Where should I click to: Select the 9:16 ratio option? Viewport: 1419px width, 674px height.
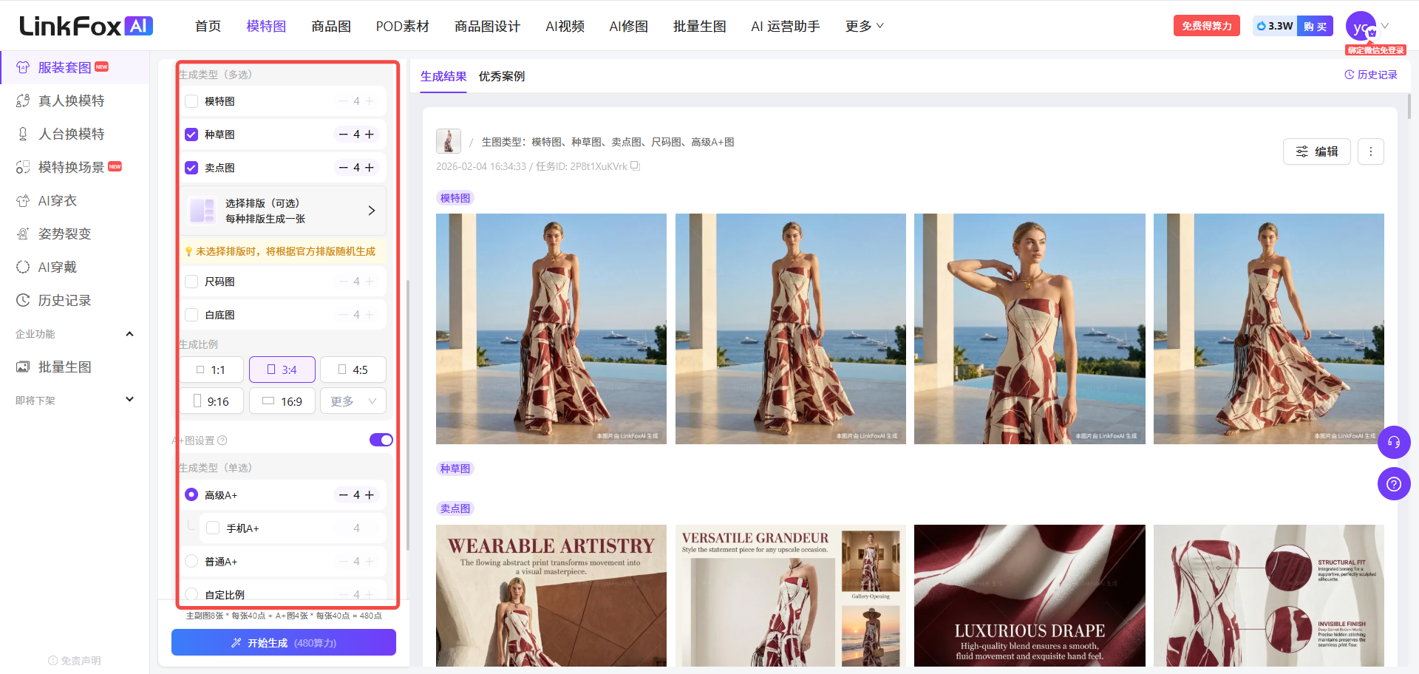[211, 401]
